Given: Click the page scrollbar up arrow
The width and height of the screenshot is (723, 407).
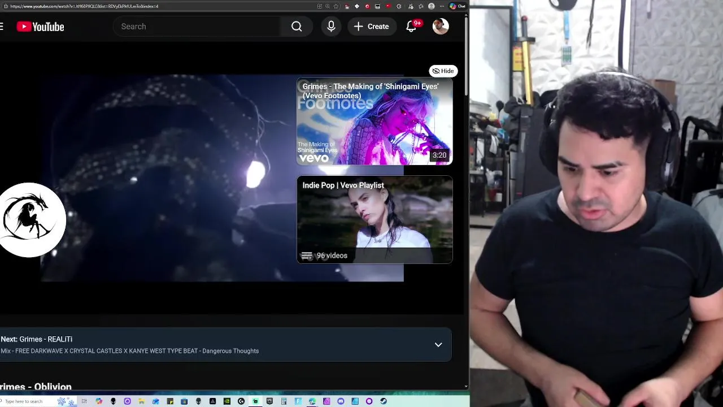Looking at the screenshot, I should (x=466, y=16).
